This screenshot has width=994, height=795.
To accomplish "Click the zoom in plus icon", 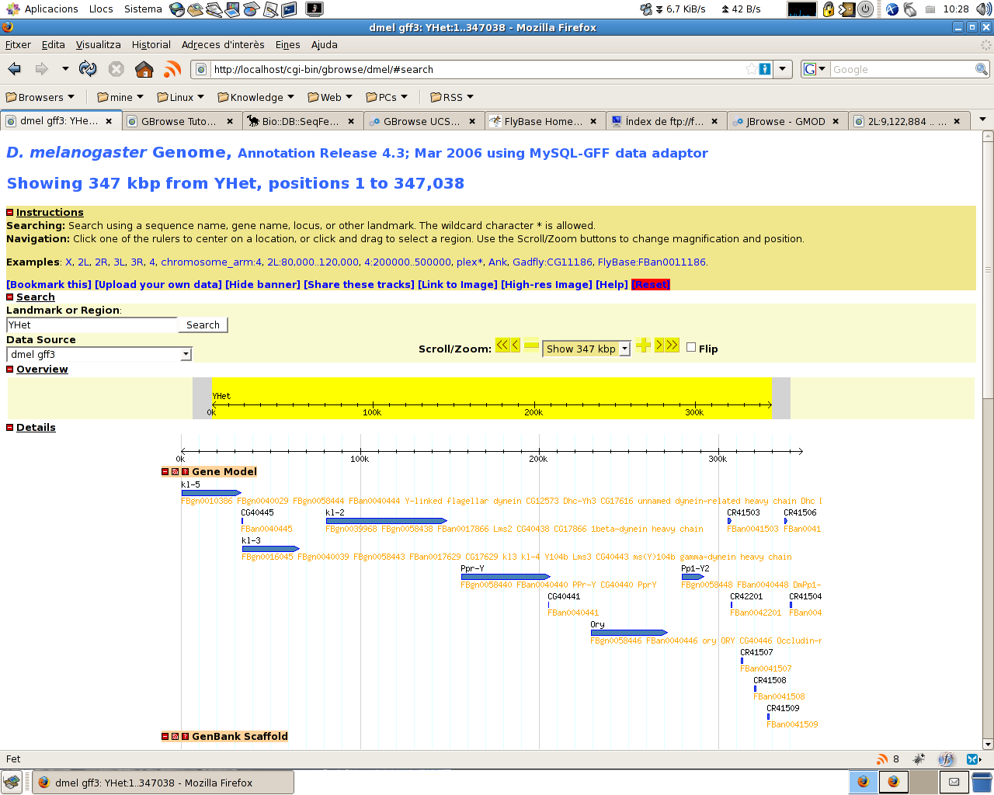I will click(642, 345).
